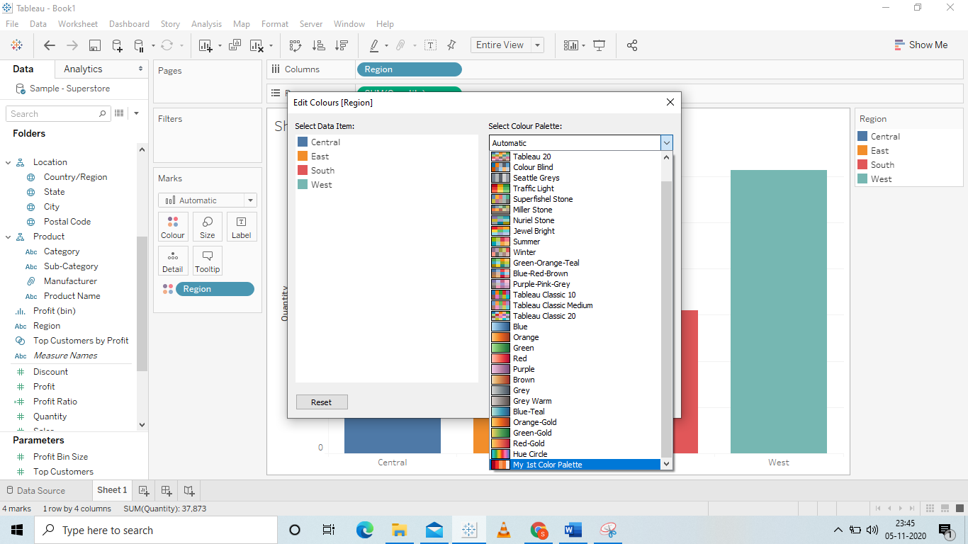
Task: Click the New Worksheet tab icon at bottom
Action: click(143, 490)
